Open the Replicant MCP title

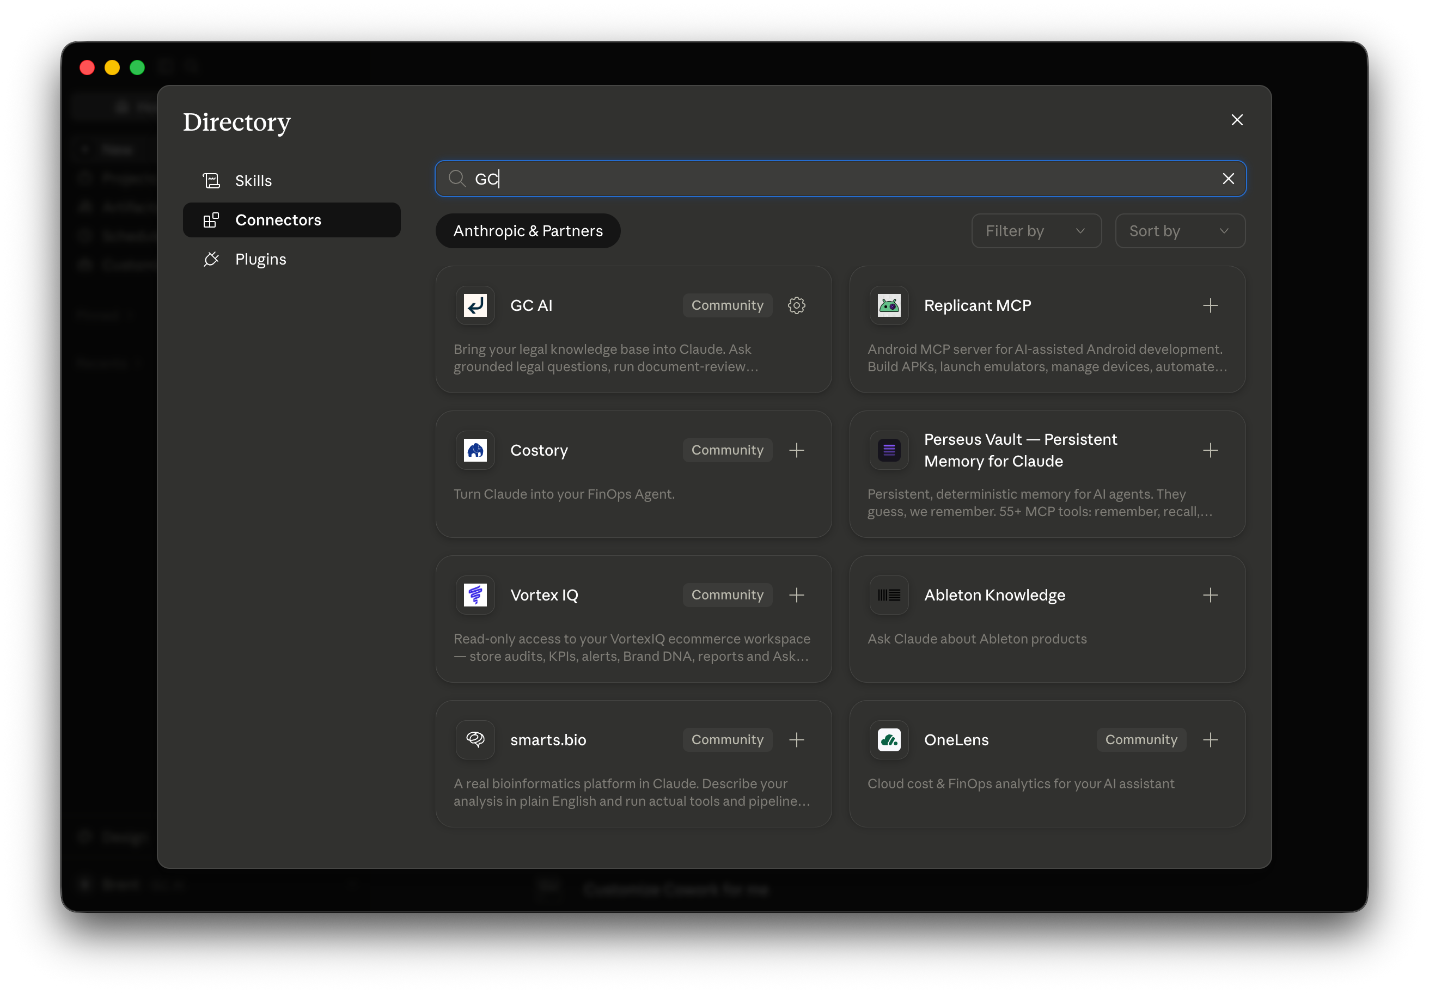[977, 305]
